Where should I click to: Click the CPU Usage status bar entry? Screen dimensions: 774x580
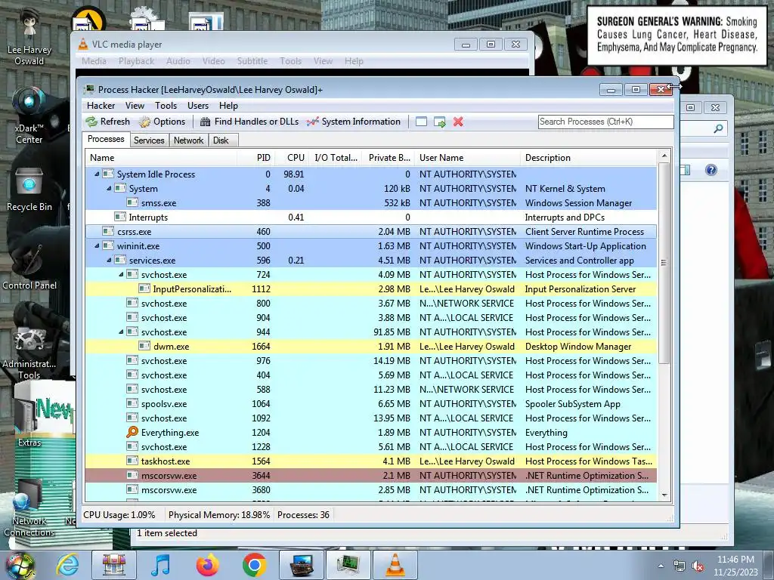pos(119,514)
